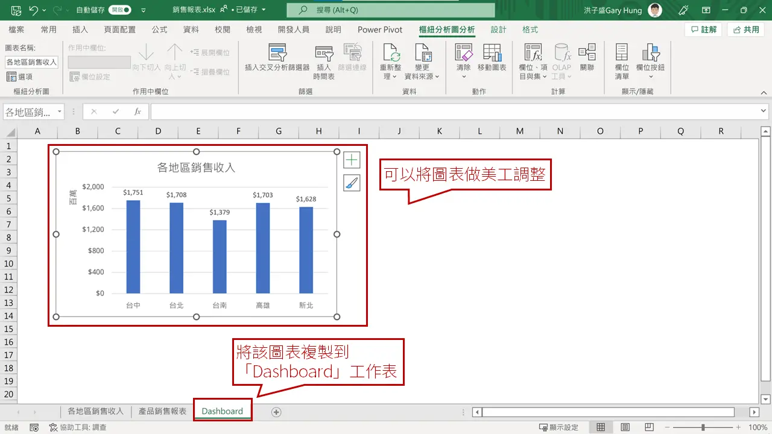Click the chart elements plus button
Image resolution: width=772 pixels, height=434 pixels.
pos(352,160)
